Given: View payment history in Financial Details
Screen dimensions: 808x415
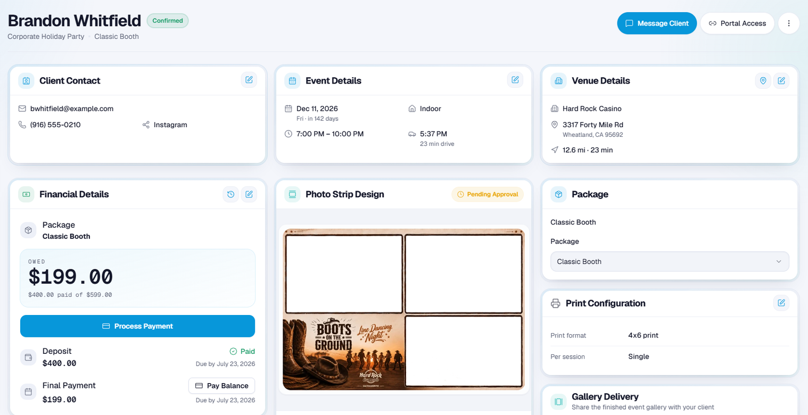Looking at the screenshot, I should tap(231, 195).
